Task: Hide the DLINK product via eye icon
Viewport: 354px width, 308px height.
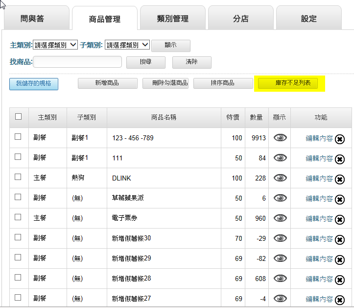Action: (x=280, y=178)
